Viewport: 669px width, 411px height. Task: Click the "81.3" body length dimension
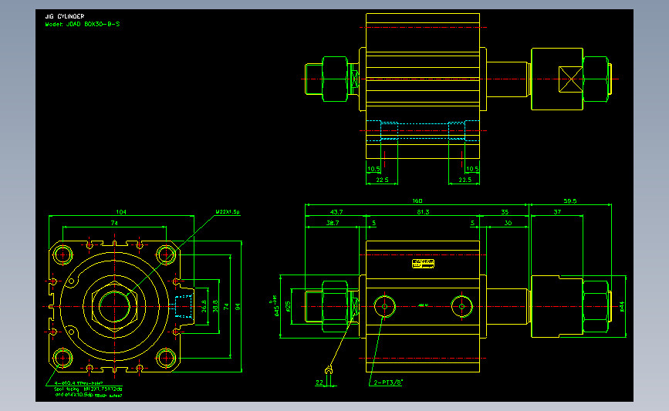423,212
